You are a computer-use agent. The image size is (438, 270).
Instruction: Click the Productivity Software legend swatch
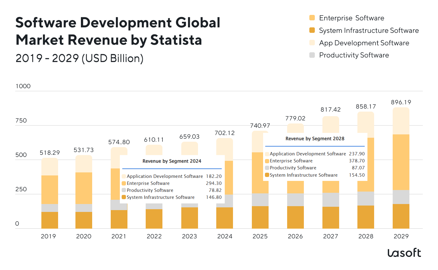312,55
